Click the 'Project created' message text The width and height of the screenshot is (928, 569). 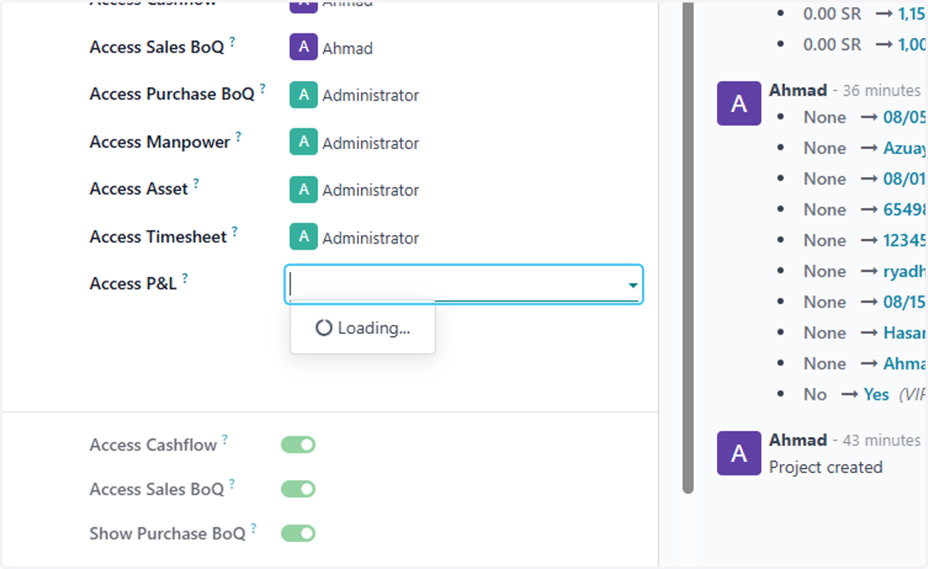tap(826, 467)
